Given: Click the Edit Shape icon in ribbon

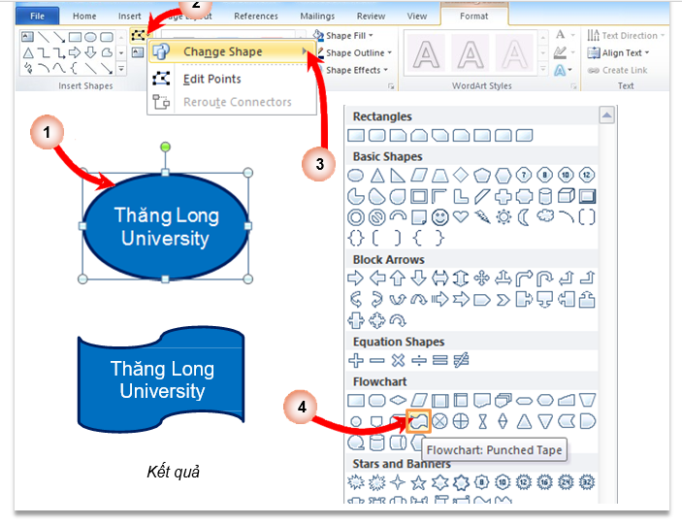Looking at the screenshot, I should pos(138,34).
